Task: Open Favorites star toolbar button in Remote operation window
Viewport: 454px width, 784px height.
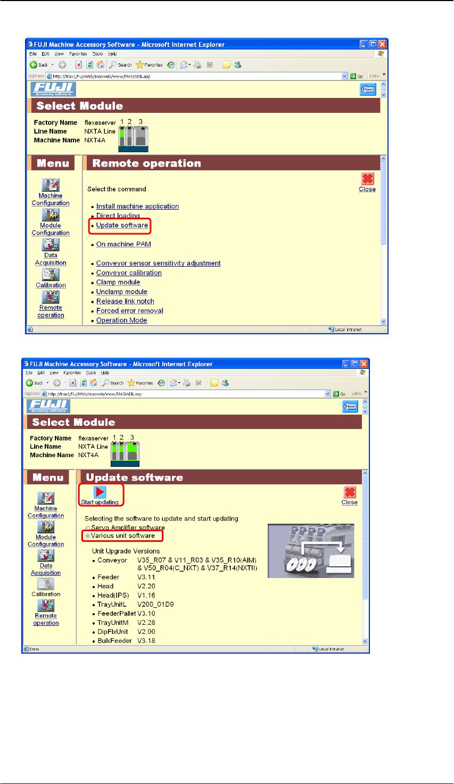Action: pos(150,65)
